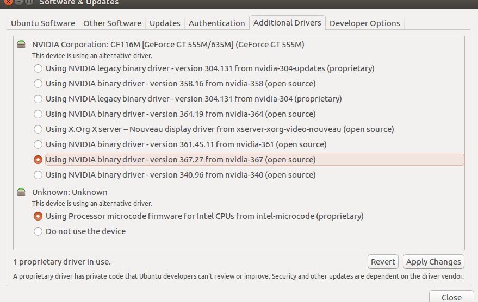Select NVIDIA binary driver version 364.19
Image resolution: width=478 pixels, height=302 pixels.
pos(38,114)
